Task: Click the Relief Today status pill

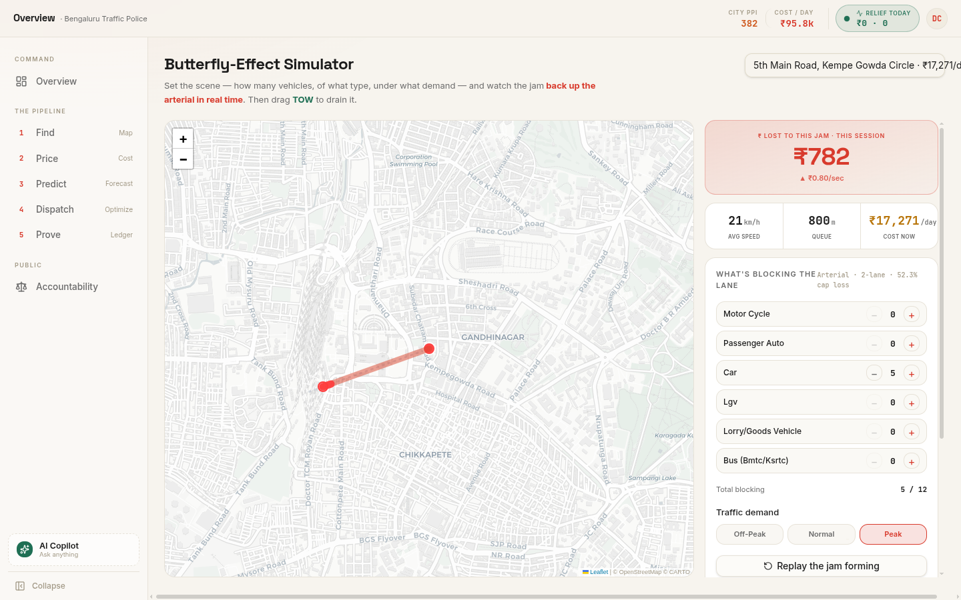Action: point(878,19)
